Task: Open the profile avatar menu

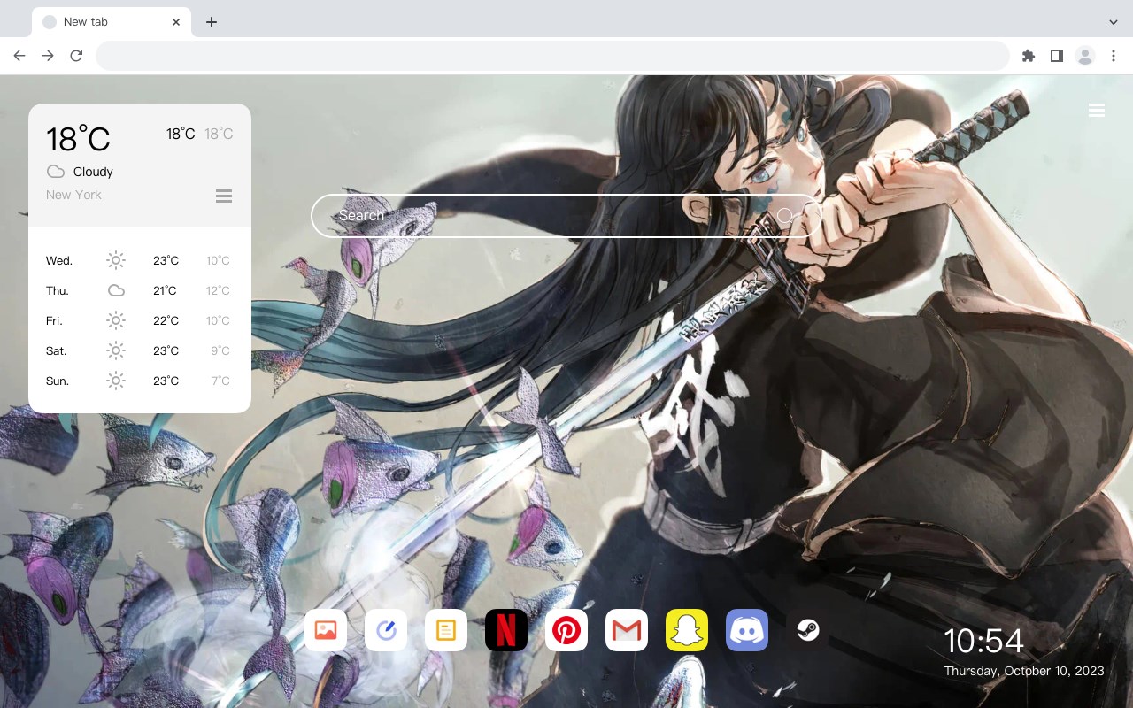Action: tap(1085, 56)
